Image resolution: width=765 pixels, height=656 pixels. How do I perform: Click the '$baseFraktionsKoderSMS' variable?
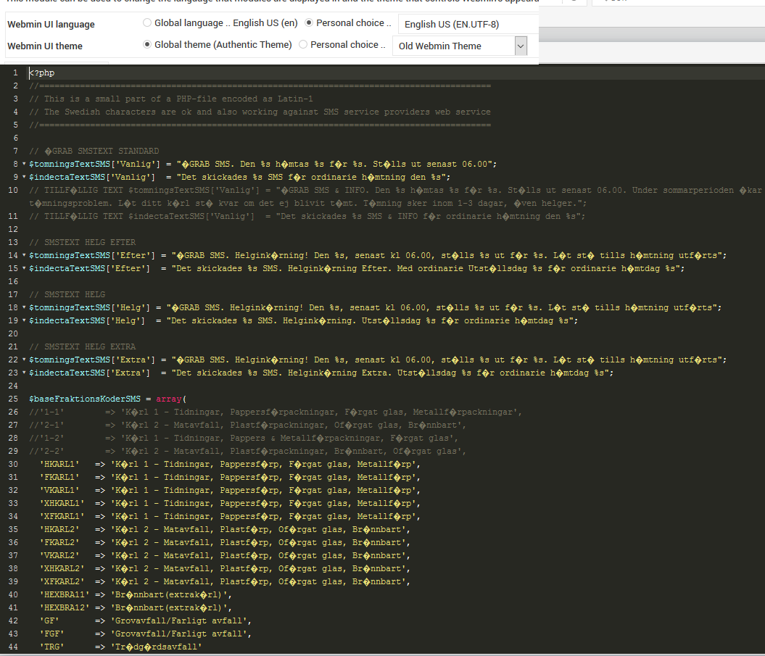(85, 399)
